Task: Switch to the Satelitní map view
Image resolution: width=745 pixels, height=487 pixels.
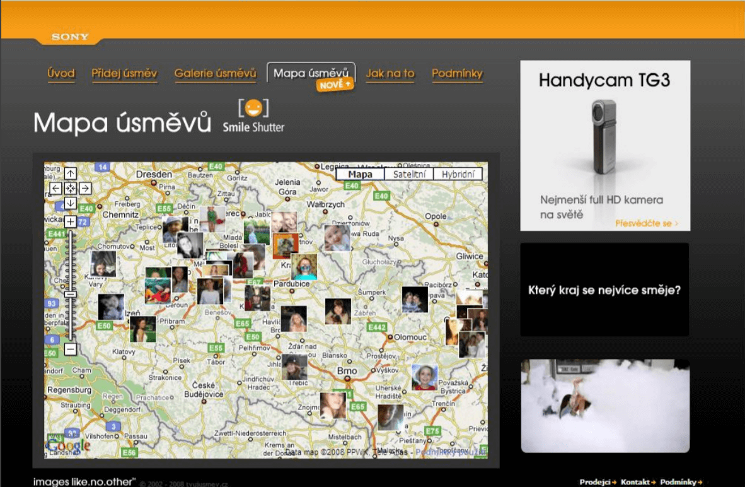Action: point(410,174)
